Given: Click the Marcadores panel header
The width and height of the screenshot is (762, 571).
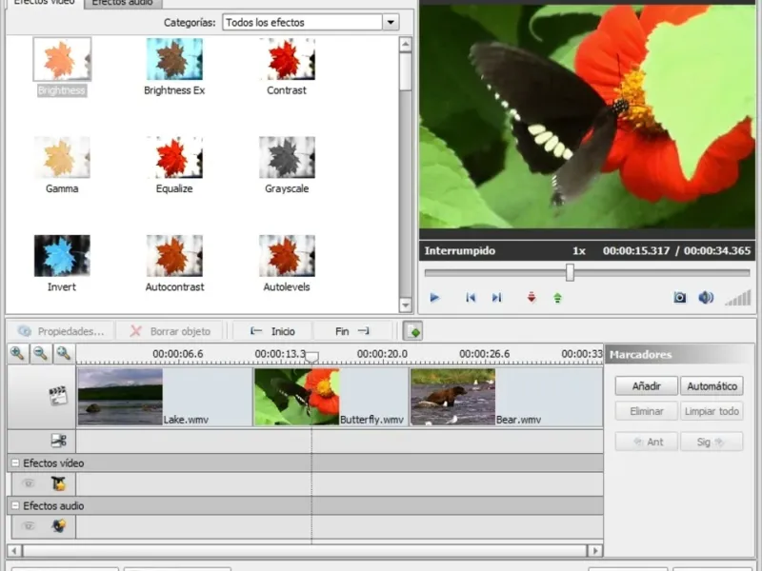Looking at the screenshot, I should pos(679,354).
